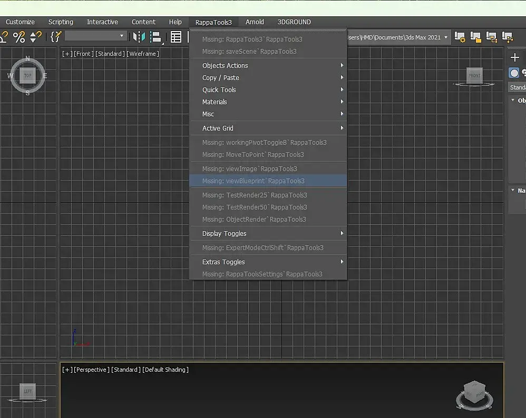The width and height of the screenshot is (526, 418).
Task: Open the Arnold menu
Action: [x=255, y=22]
